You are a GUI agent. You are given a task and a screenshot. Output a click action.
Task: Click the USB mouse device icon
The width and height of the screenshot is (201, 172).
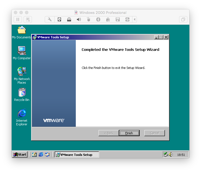[89, 19]
